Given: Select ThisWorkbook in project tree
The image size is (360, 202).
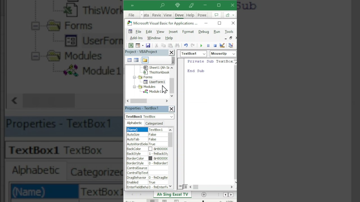Looking at the screenshot, I should (x=159, y=72).
